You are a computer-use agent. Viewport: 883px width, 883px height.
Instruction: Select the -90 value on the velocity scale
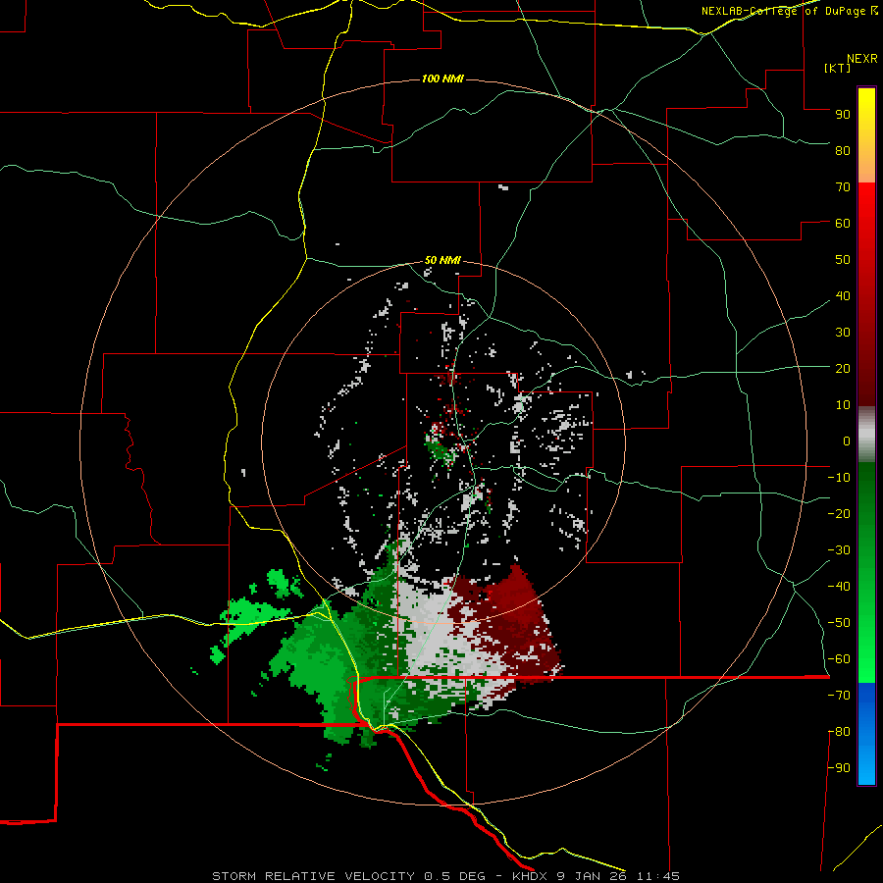point(839,768)
